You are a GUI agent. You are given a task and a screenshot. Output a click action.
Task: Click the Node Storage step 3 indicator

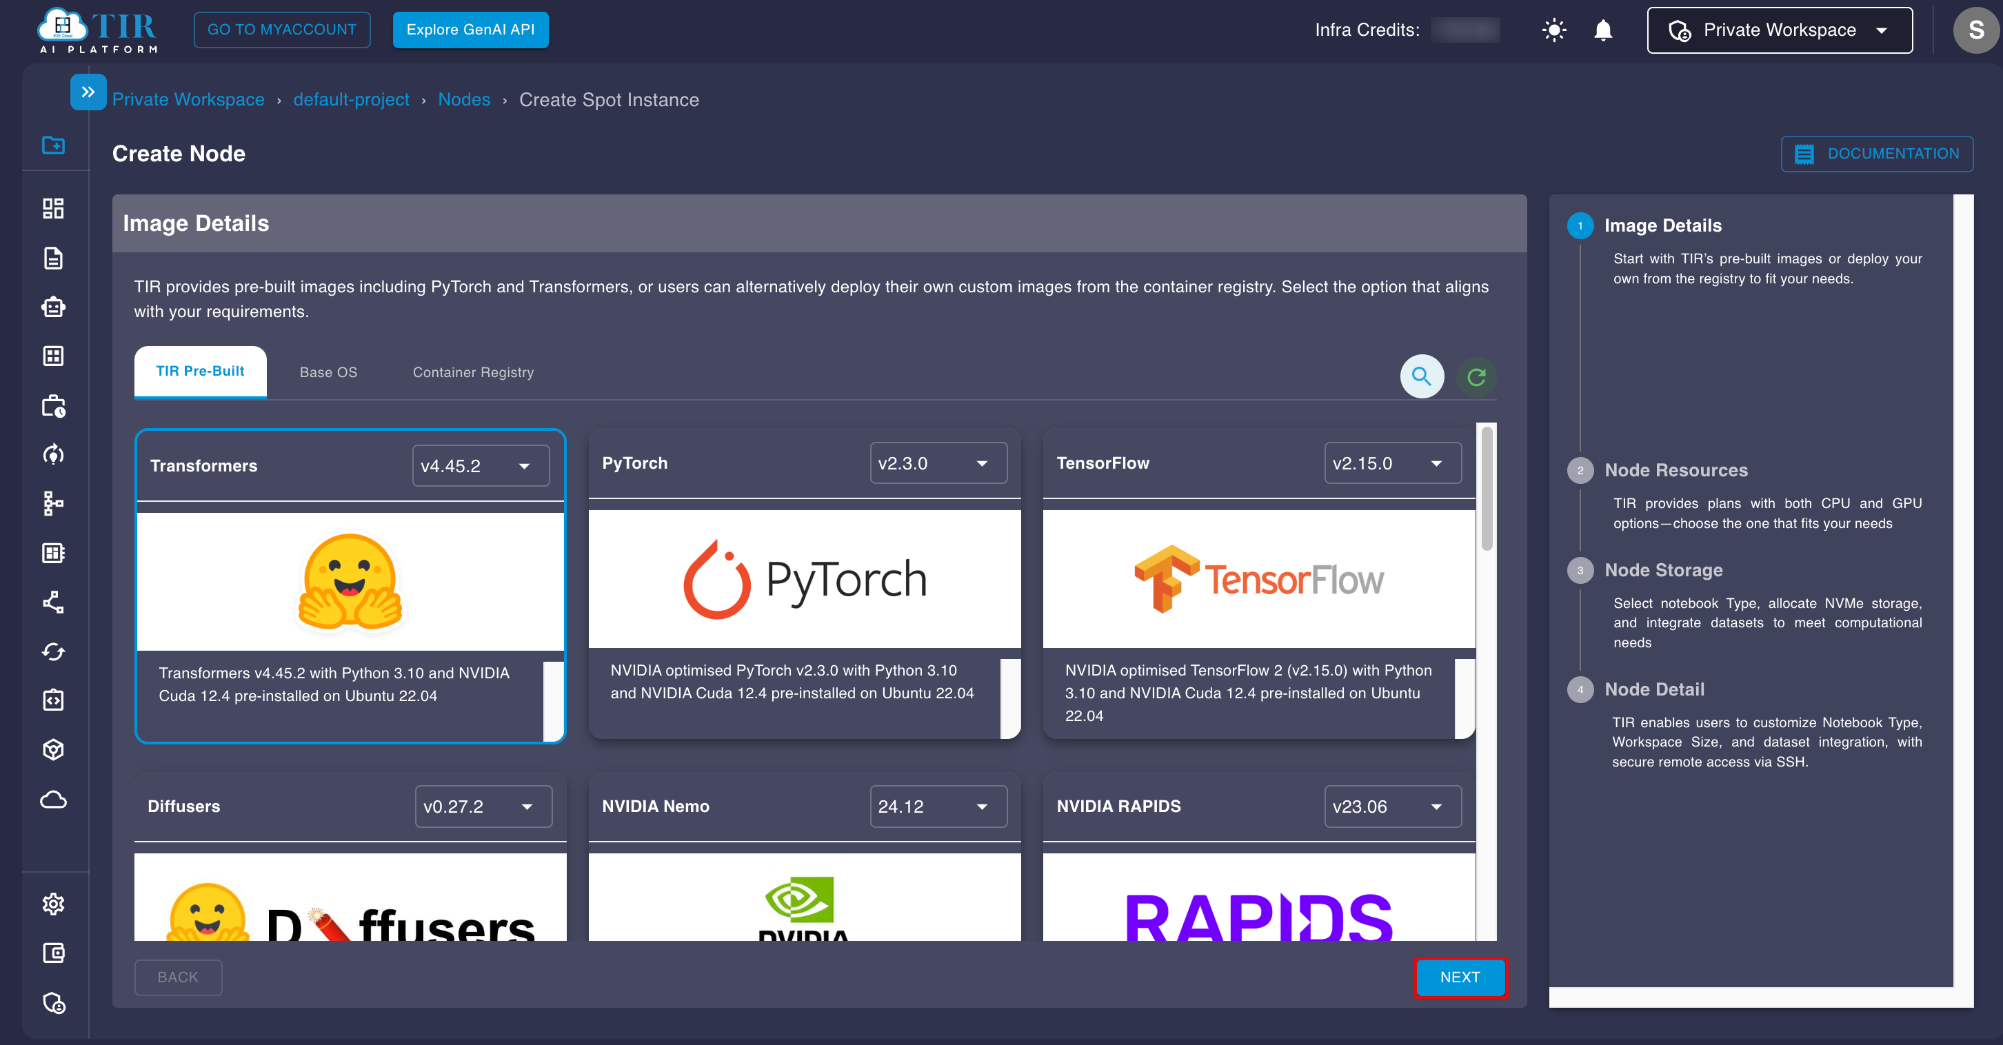click(1579, 570)
